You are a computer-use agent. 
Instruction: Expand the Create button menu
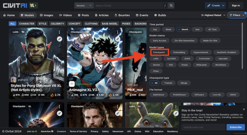pos(215,5)
